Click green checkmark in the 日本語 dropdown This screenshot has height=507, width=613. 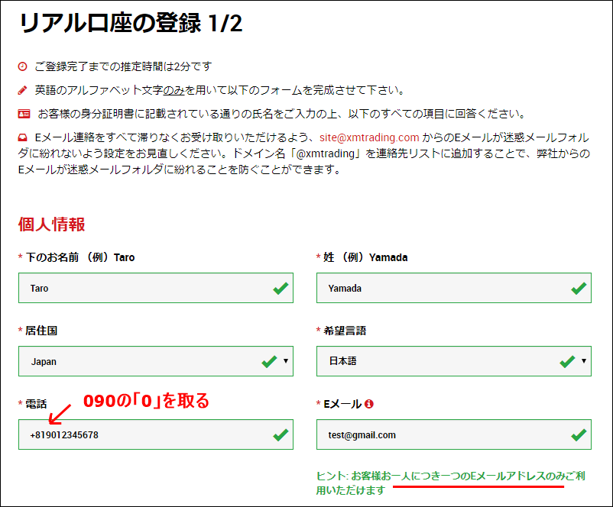pos(567,362)
